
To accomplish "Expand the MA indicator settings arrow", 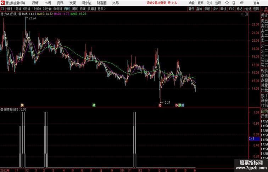I will [20, 14].
